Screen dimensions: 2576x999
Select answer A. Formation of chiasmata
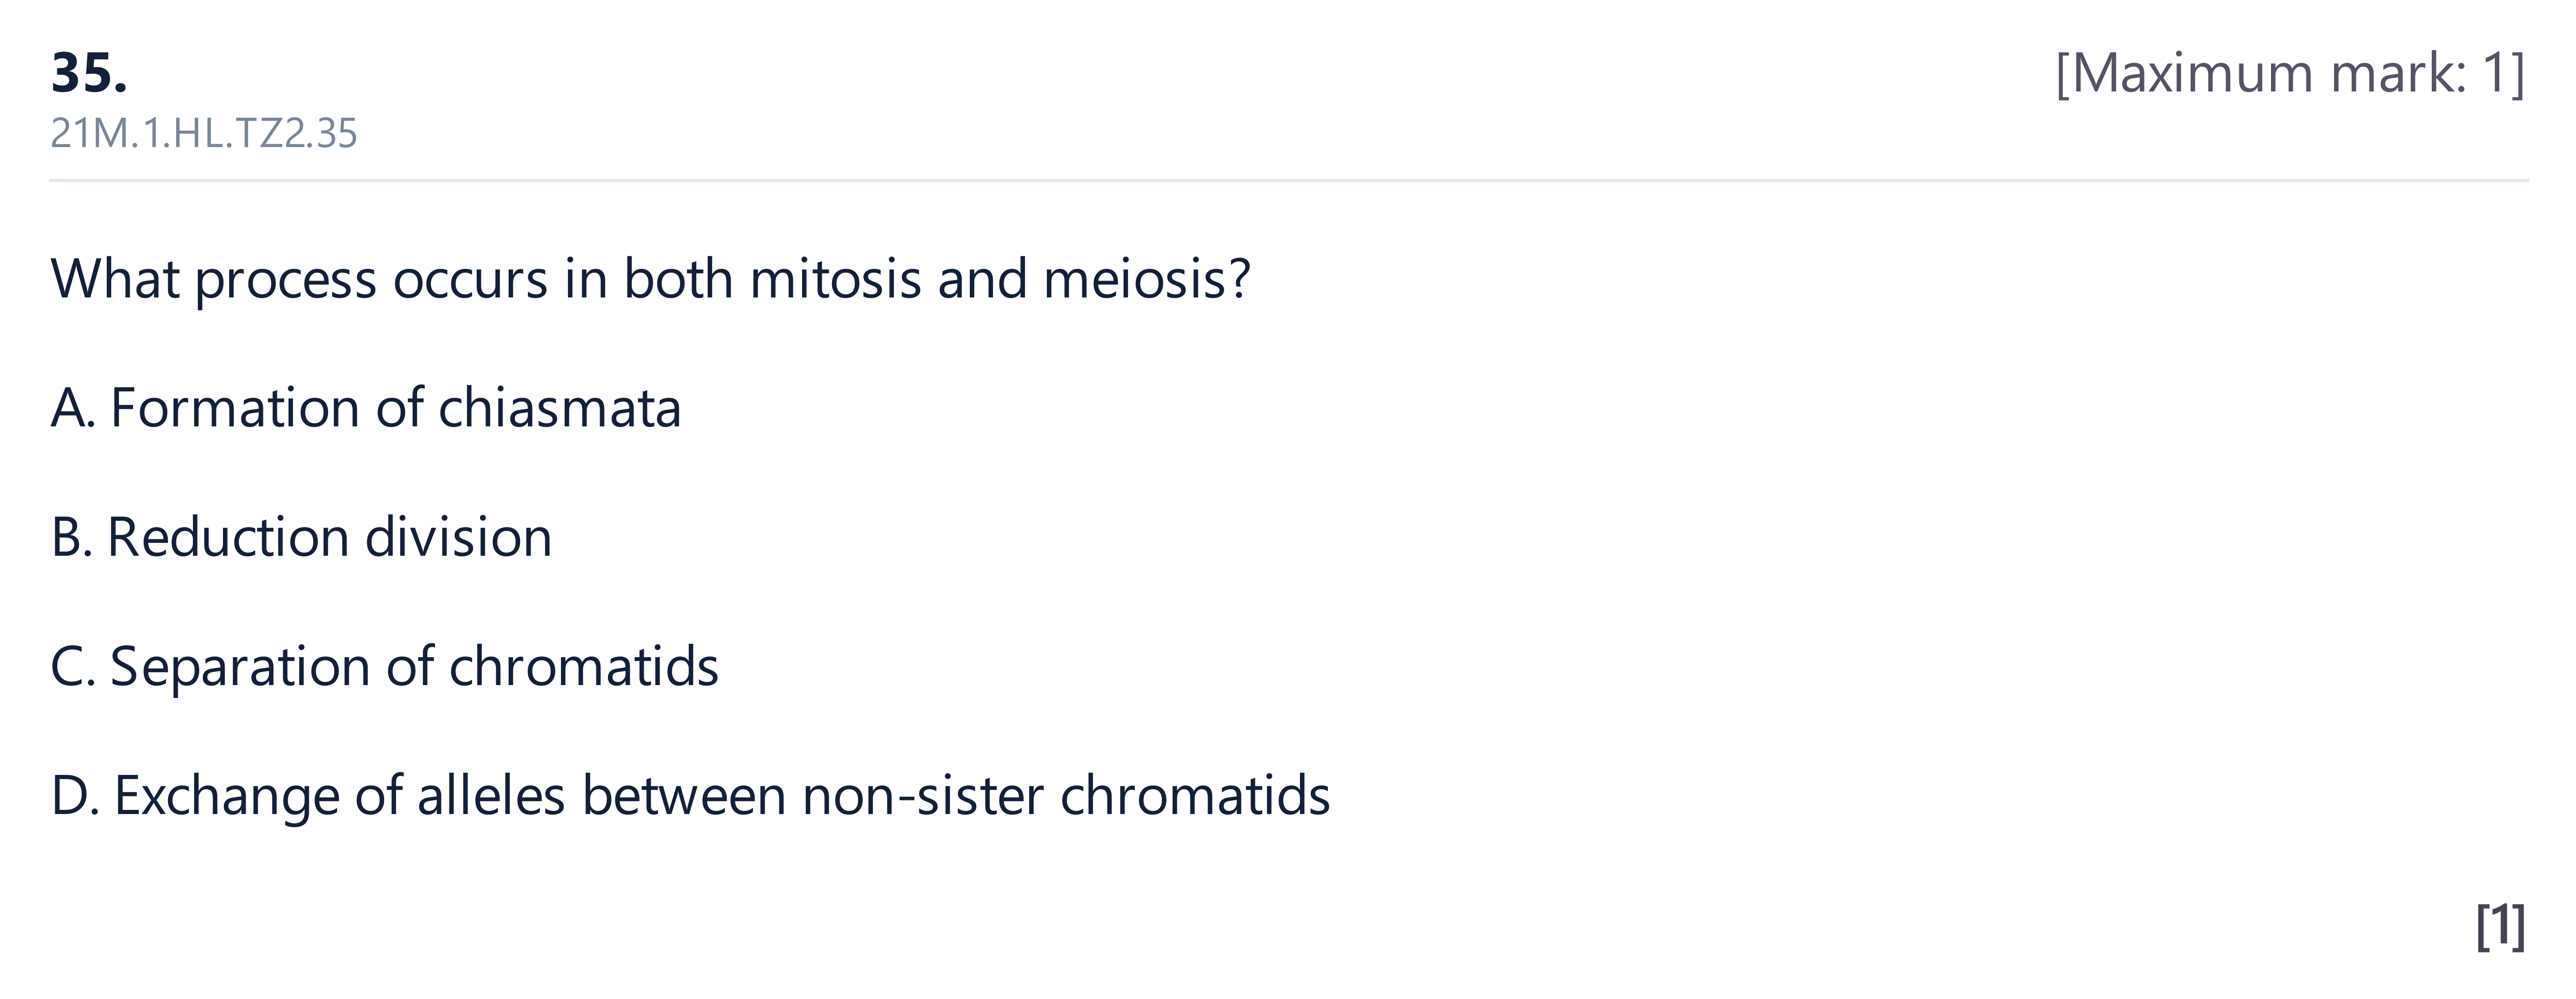(366, 408)
